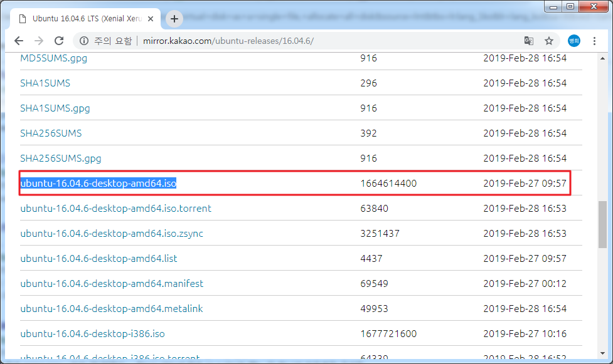Viewport: 613px width, 364px height.
Task: Click the size value 392
Action: pos(369,133)
